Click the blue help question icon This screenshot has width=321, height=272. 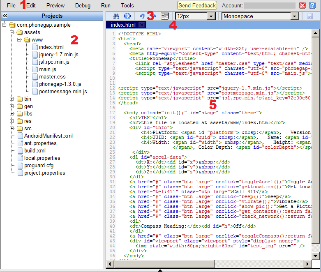coord(312,5)
